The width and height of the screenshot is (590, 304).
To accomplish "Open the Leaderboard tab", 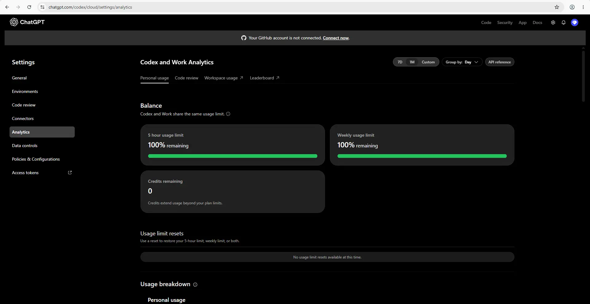I will click(x=265, y=78).
